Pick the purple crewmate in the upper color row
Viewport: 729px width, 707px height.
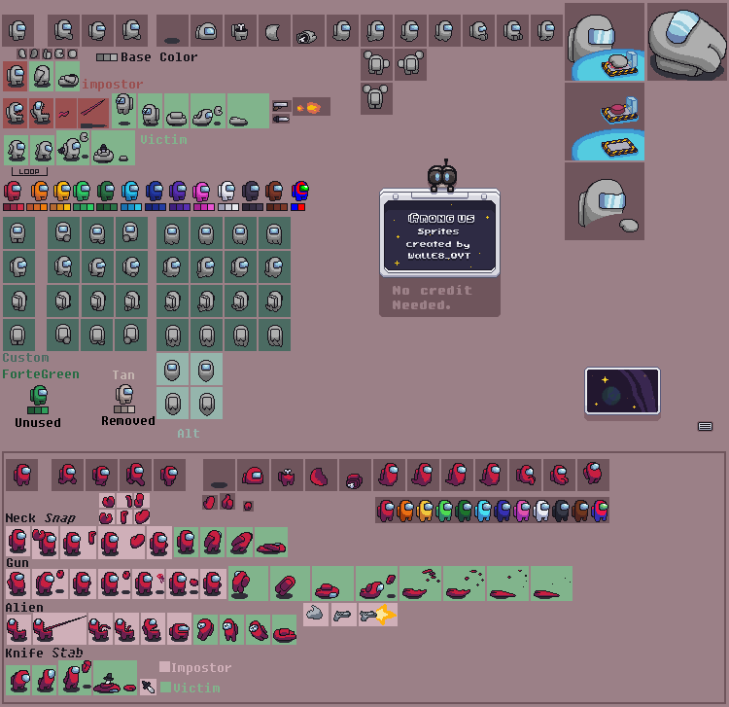click(x=178, y=191)
